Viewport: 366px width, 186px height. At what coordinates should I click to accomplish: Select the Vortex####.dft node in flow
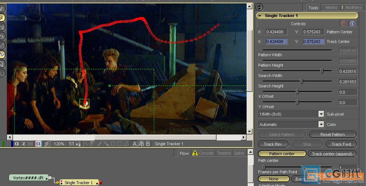(x=28, y=178)
